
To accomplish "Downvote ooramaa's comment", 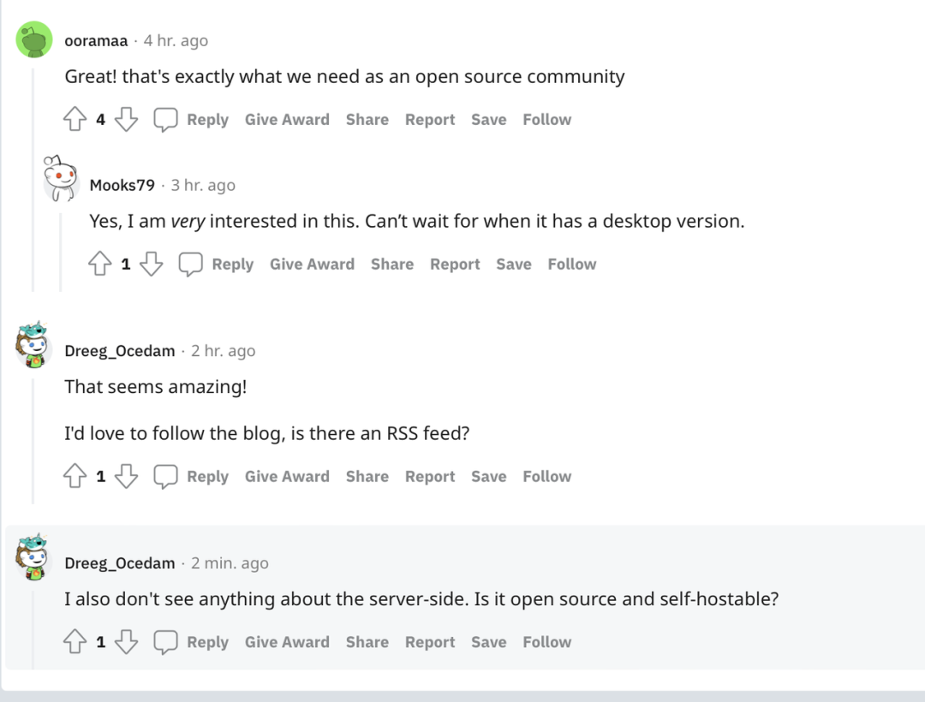I will click(x=126, y=120).
